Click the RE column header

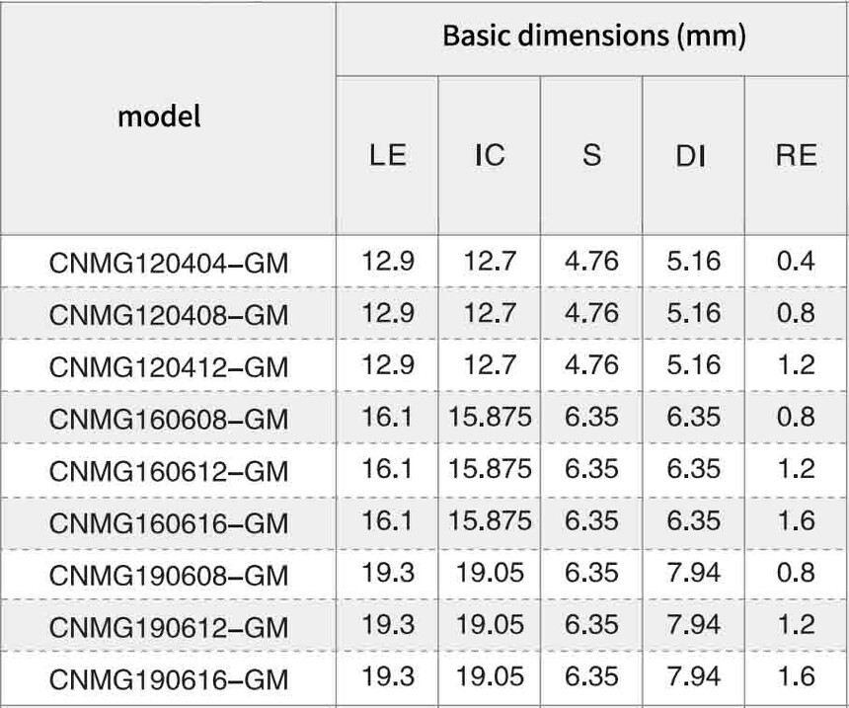(x=796, y=155)
